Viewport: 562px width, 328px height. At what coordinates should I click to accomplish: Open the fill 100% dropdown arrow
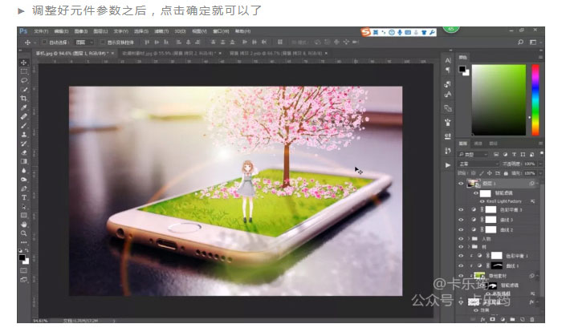coord(540,173)
